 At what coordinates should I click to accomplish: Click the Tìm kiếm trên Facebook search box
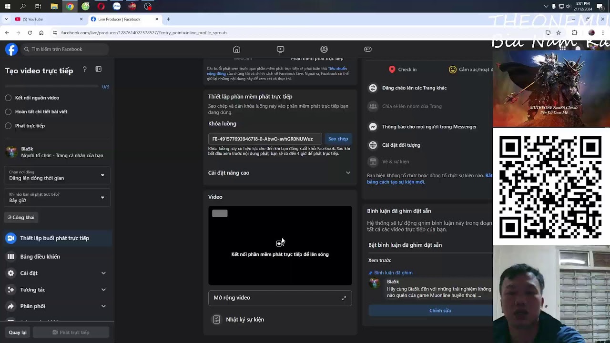[x=64, y=49]
